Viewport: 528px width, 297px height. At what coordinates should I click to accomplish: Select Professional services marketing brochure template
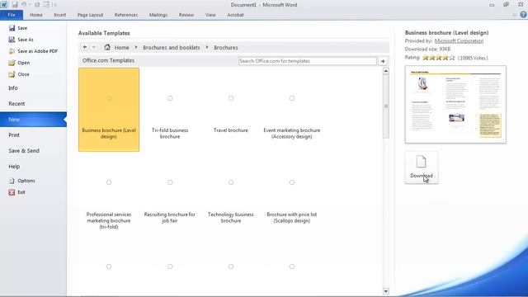click(x=109, y=194)
